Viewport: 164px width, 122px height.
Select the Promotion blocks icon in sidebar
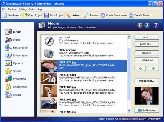tap(8, 79)
